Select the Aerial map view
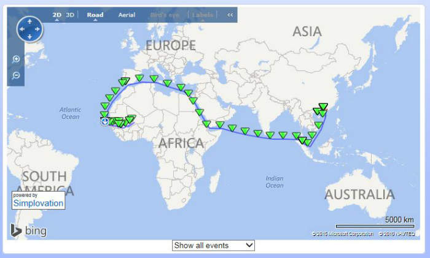Viewport: 430px width, 258px height. (127, 14)
